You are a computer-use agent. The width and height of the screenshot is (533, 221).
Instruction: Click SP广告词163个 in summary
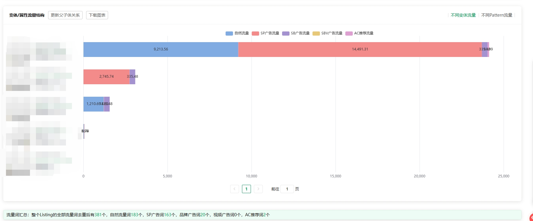point(161,215)
